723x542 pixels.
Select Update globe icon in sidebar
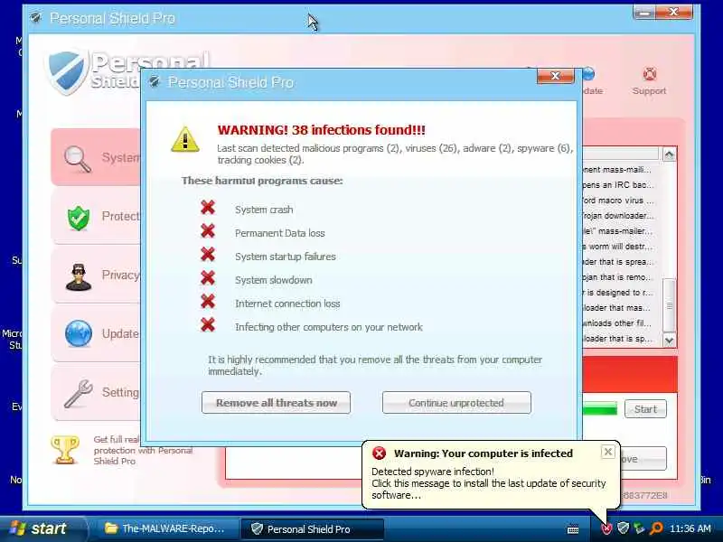coord(79,333)
